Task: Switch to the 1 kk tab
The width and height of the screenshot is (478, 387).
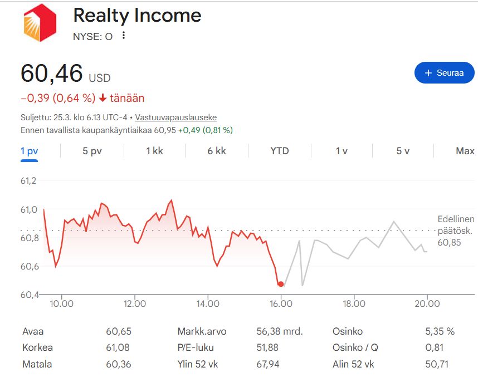Action: tap(154, 151)
